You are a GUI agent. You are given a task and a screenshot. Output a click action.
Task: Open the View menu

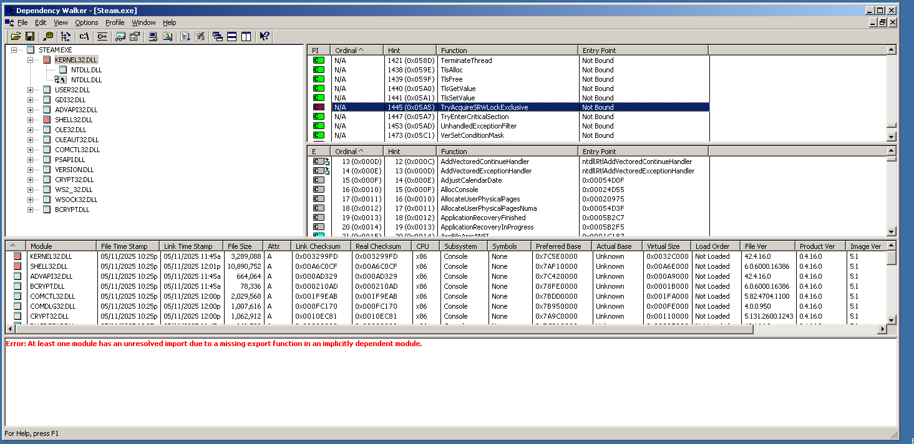point(61,22)
